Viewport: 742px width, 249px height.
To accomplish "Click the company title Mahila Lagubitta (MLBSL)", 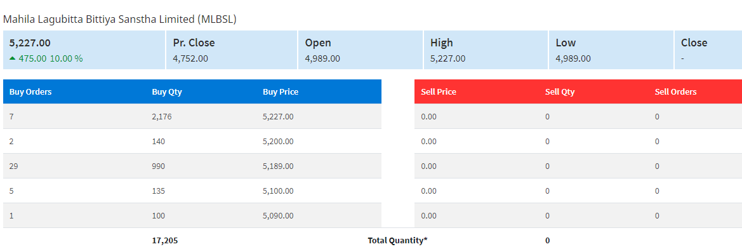I will point(120,20).
